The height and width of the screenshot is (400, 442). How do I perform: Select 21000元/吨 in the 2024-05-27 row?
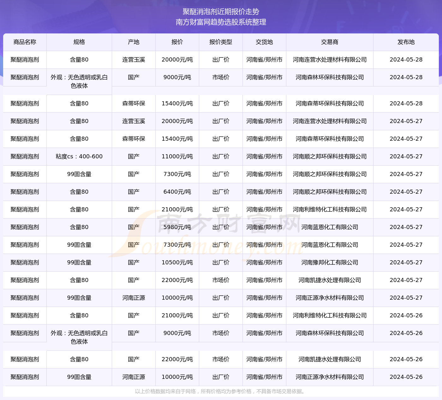point(177,209)
